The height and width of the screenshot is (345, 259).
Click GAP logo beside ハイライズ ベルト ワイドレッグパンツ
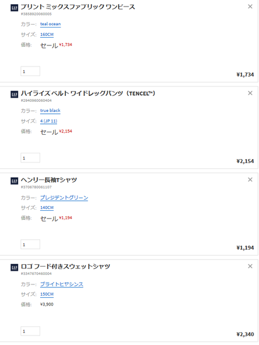pyautogui.click(x=14, y=95)
